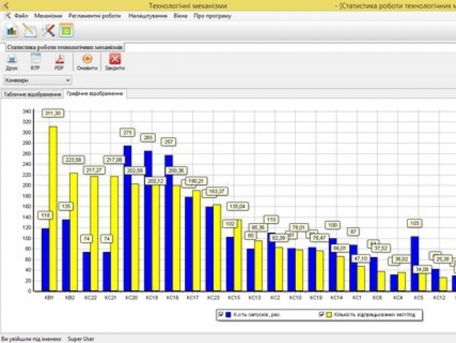Click the yellow legend color swatch
Image resolution: width=456 pixels, height=343 pixels.
pyautogui.click(x=329, y=314)
